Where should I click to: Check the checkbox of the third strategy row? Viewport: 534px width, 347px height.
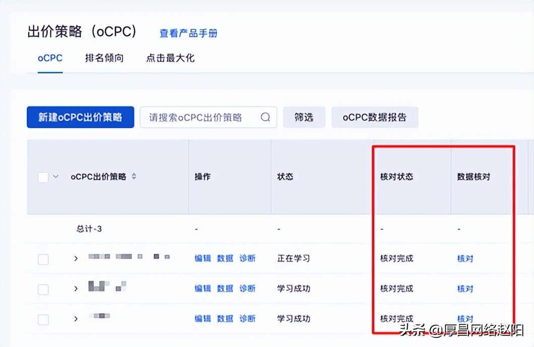click(x=43, y=318)
